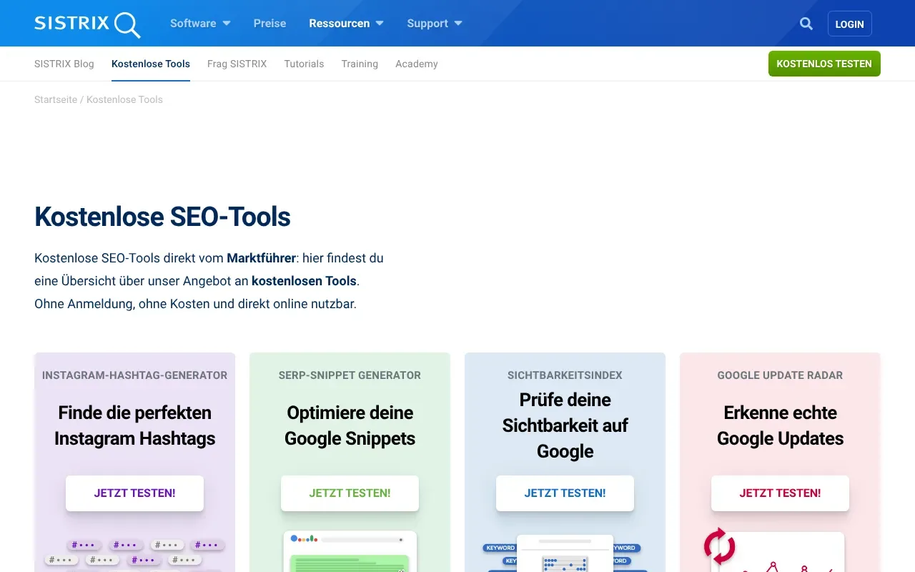
Task: Expand the Ressourcen menu
Action: click(x=340, y=23)
